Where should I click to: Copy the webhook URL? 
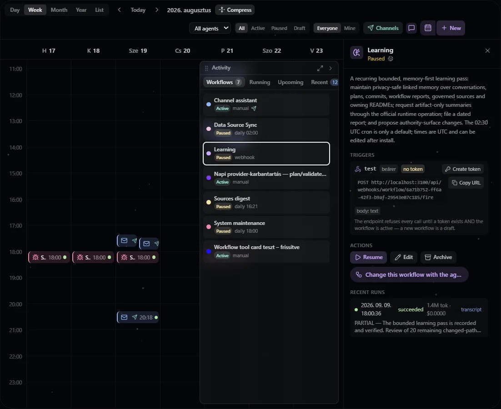click(x=466, y=183)
